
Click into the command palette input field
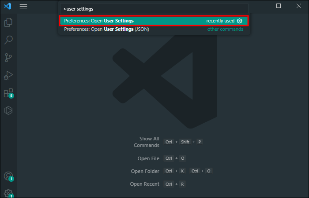point(154,9)
